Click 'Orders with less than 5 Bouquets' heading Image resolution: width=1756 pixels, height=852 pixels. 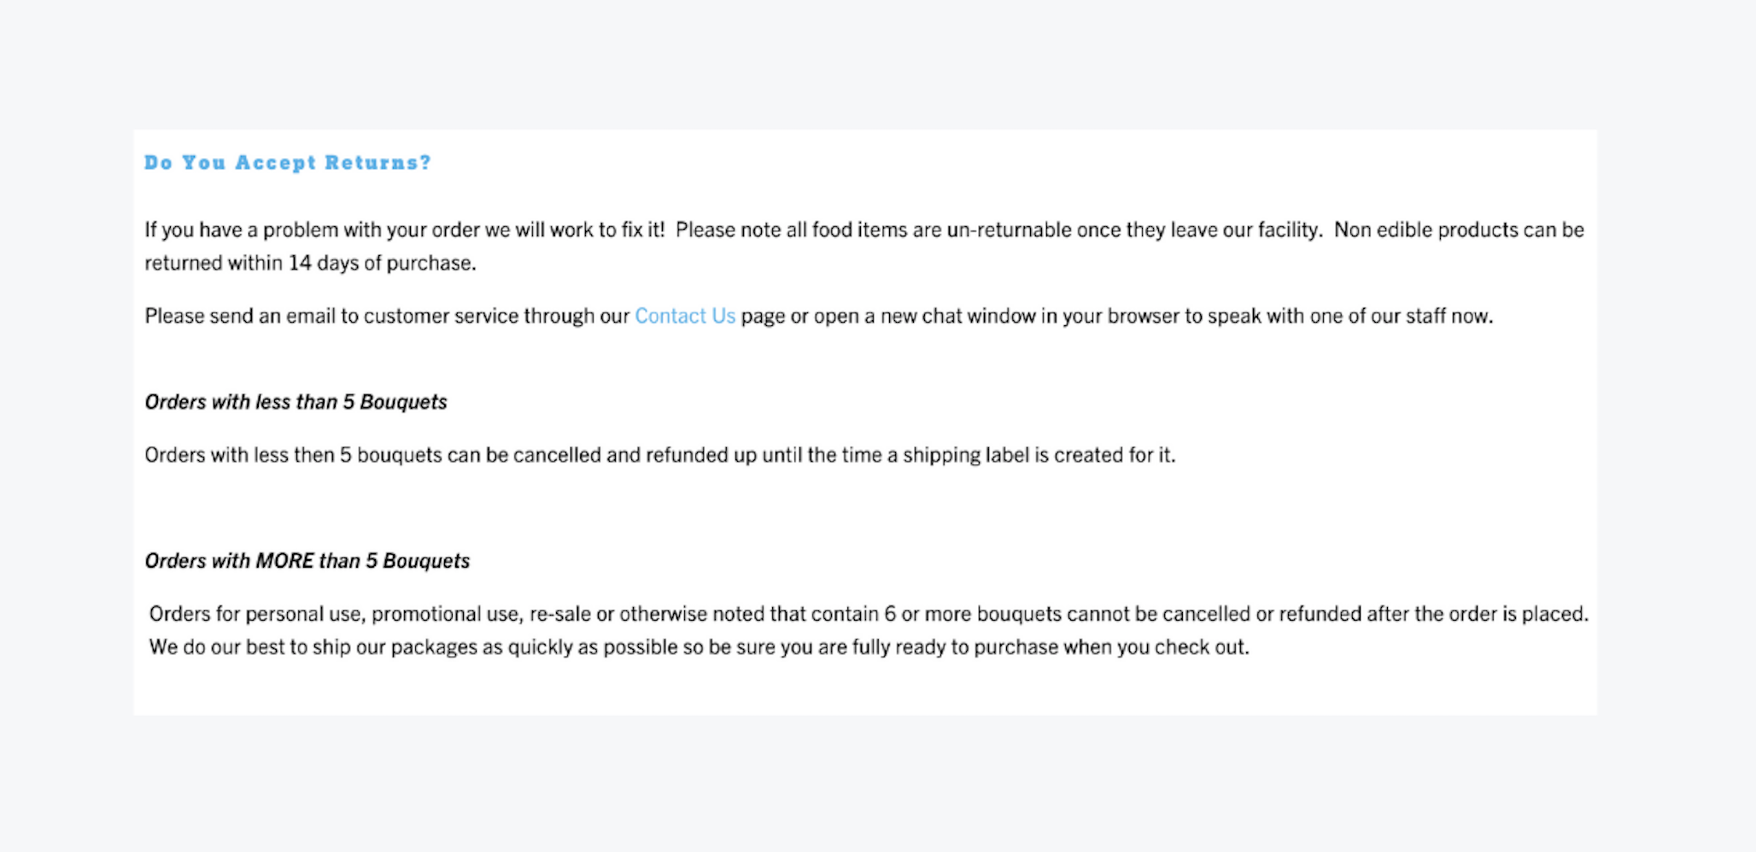point(296,402)
